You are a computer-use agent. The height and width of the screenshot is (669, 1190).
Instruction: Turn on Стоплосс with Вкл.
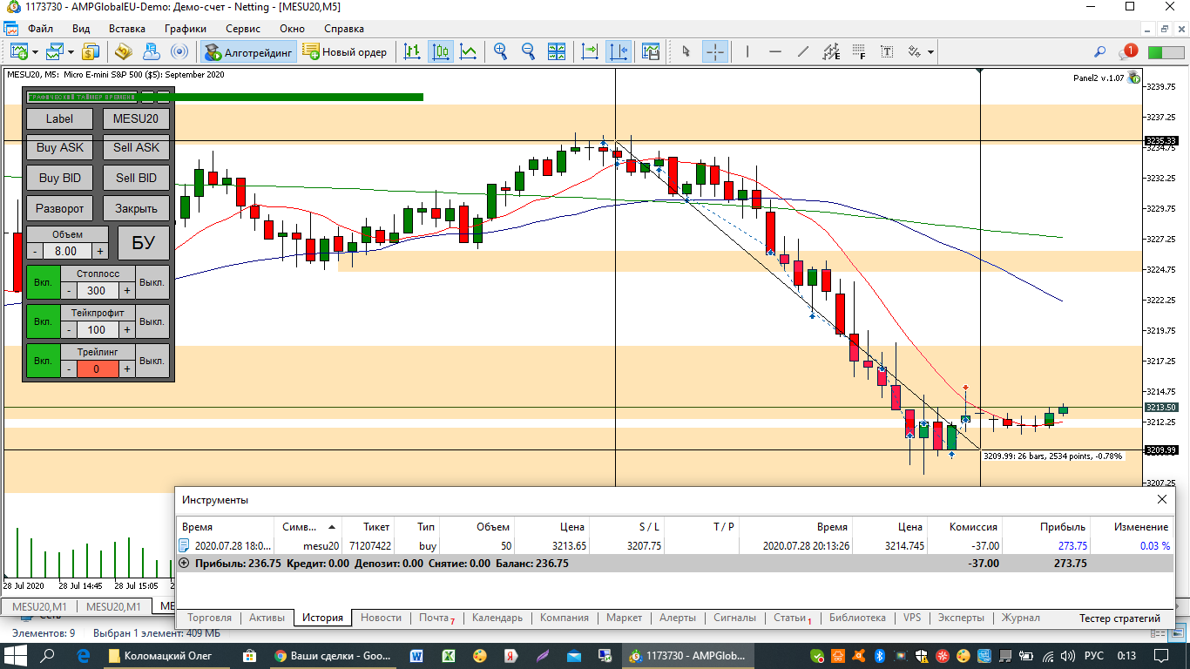click(43, 282)
